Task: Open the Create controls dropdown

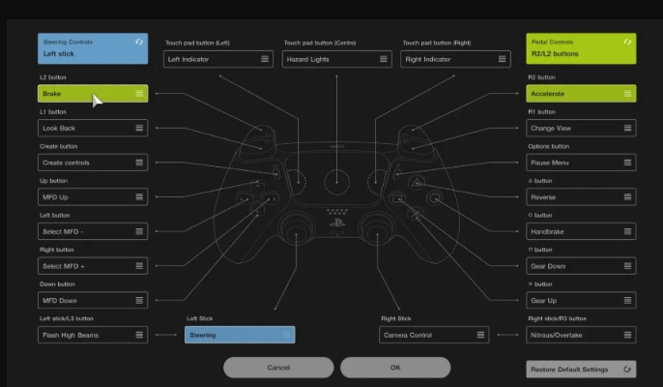Action: pos(93,163)
